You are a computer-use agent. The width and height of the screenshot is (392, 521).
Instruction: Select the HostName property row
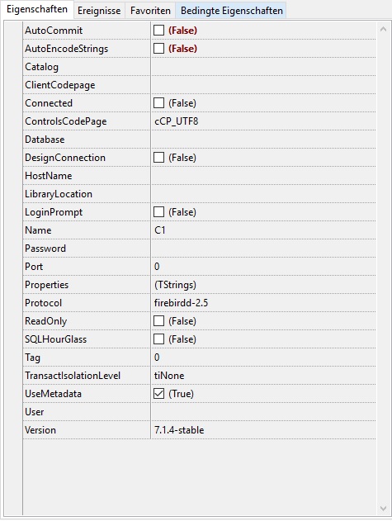pos(200,176)
